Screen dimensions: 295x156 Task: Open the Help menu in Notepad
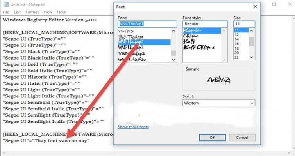pos(61,12)
